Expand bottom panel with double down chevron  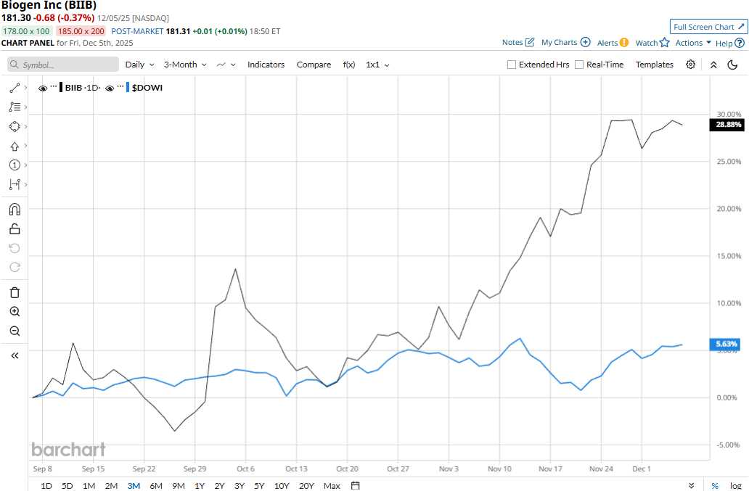pyautogui.click(x=691, y=486)
